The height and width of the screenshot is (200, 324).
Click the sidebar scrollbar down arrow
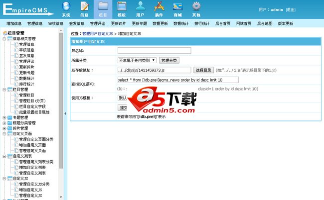pyautogui.click(x=61, y=197)
